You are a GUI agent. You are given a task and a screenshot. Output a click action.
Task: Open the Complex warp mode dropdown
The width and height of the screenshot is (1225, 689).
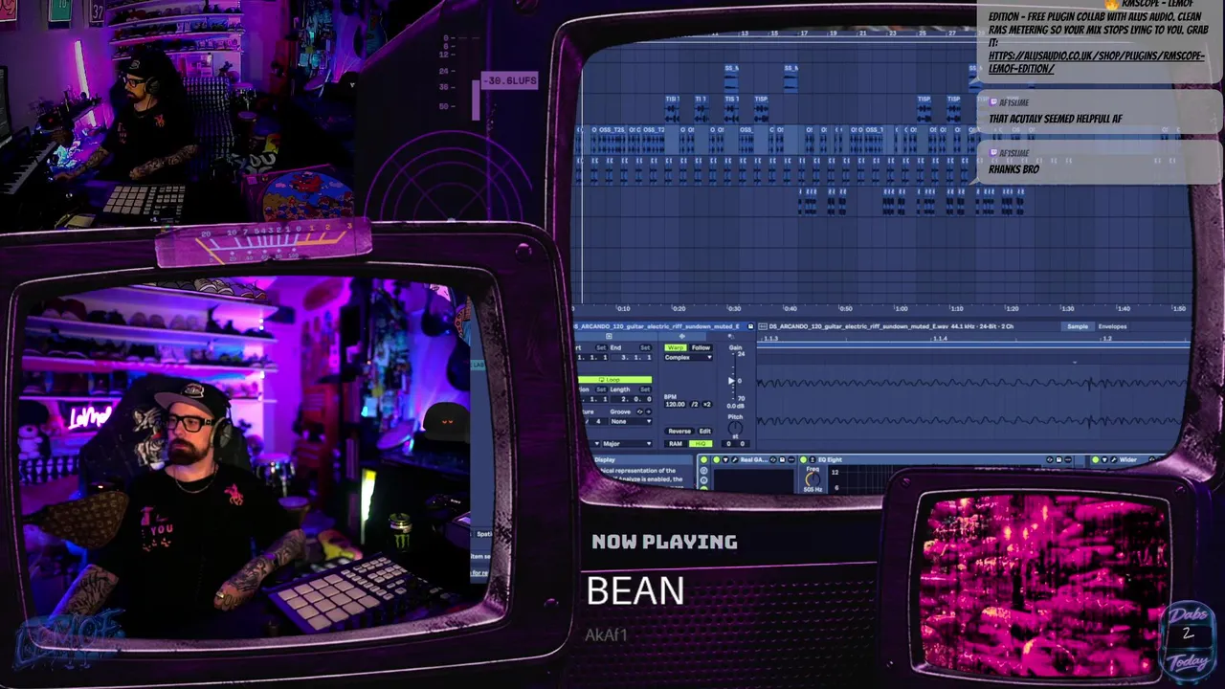[688, 357]
